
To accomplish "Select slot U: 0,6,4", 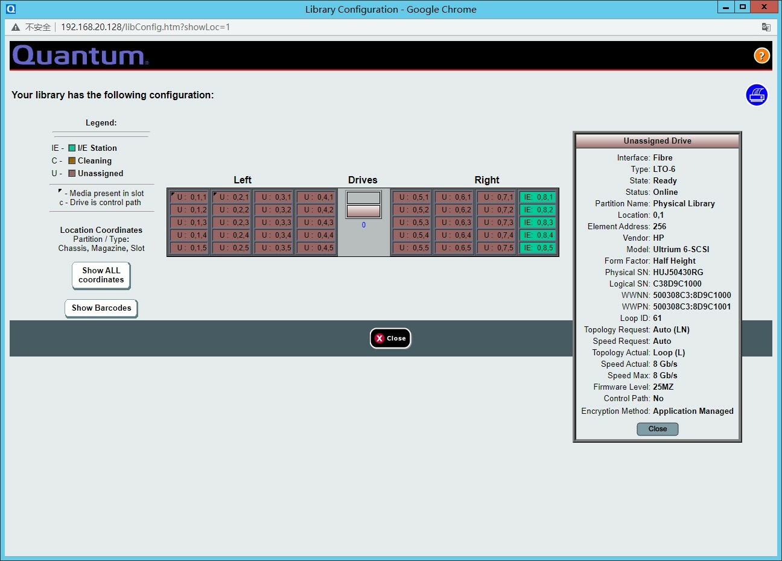I will tap(454, 235).
